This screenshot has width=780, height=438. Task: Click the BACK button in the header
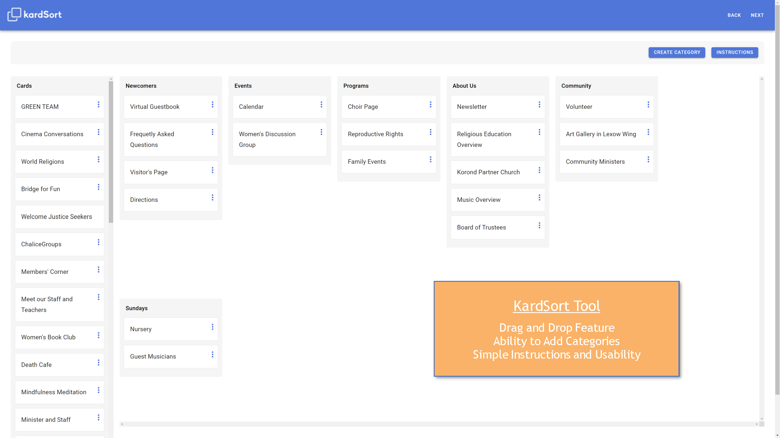click(734, 15)
